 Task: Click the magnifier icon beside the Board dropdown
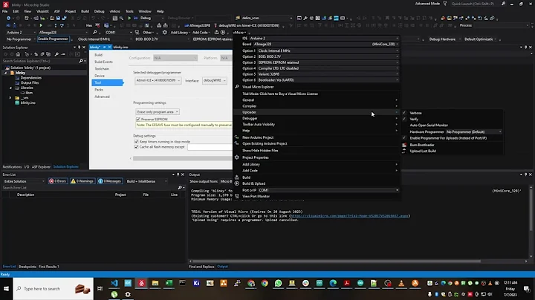click(x=94, y=33)
